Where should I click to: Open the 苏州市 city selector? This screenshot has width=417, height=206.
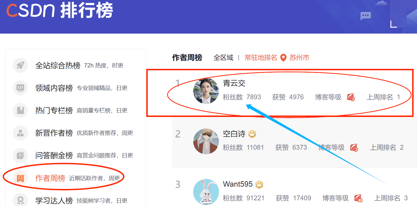pyautogui.click(x=299, y=58)
